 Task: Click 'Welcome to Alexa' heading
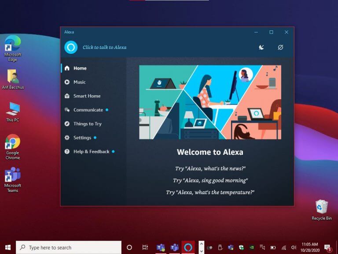210,152
